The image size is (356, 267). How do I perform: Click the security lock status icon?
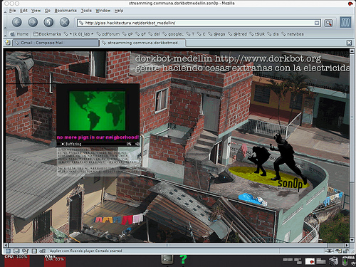[x=346, y=251]
